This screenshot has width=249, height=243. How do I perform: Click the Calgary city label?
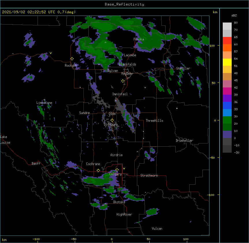115,174
